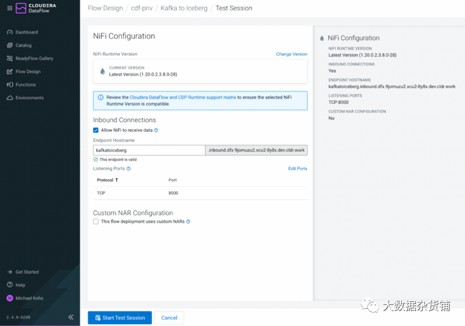
Task: Click the Change Version link
Action: 291,54
